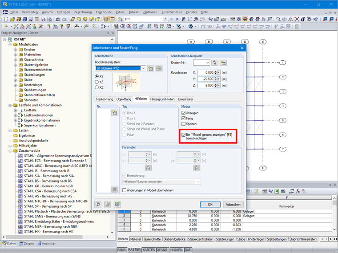Click navigator vertical scrollbar down arrow
Screen dimensions: 338x253
pyautogui.click(x=112, y=232)
